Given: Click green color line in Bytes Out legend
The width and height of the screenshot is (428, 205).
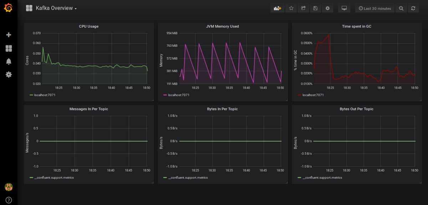Looking at the screenshot, I should point(300,178).
